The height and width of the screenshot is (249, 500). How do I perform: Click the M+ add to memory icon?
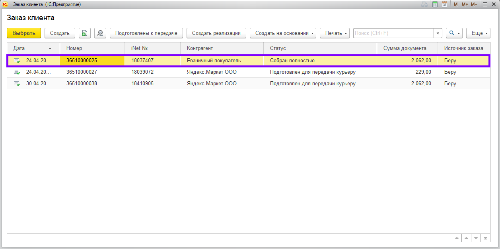(465, 4)
